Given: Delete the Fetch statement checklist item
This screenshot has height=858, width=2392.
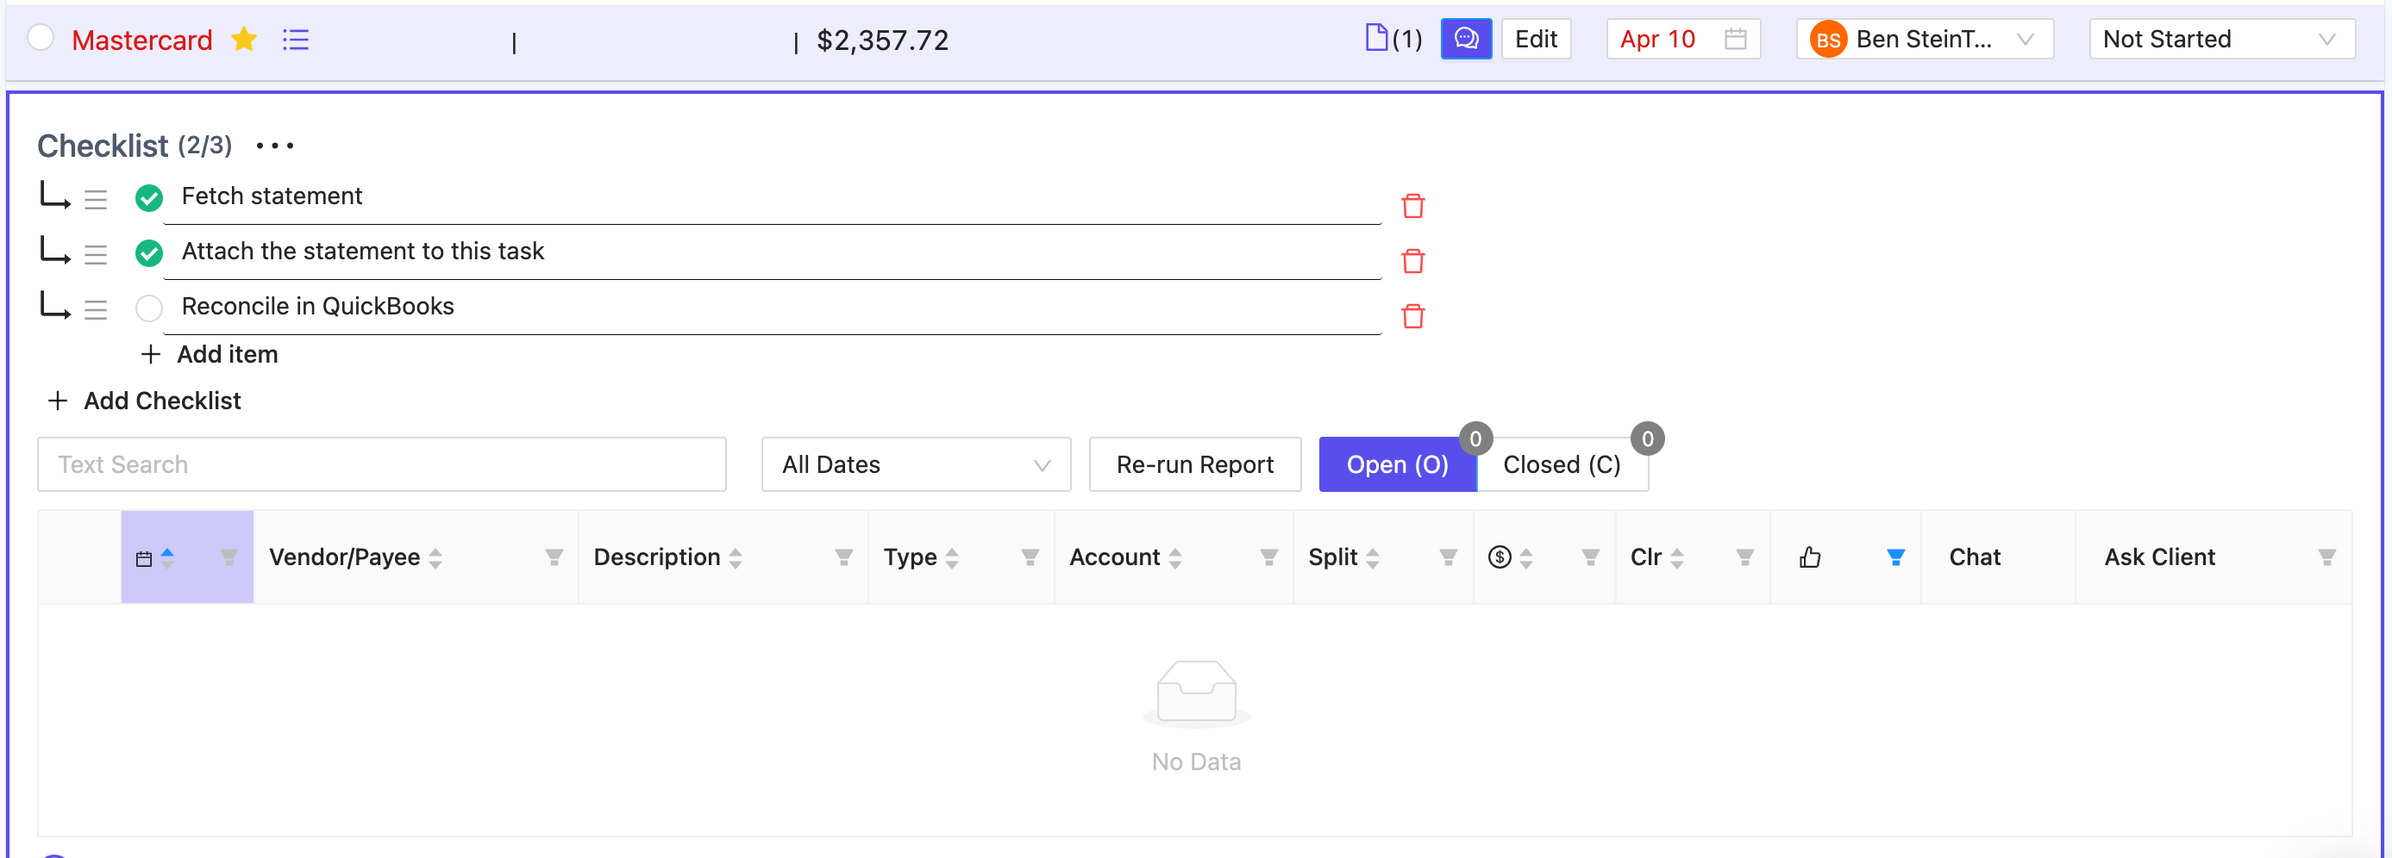Looking at the screenshot, I should (x=1413, y=206).
